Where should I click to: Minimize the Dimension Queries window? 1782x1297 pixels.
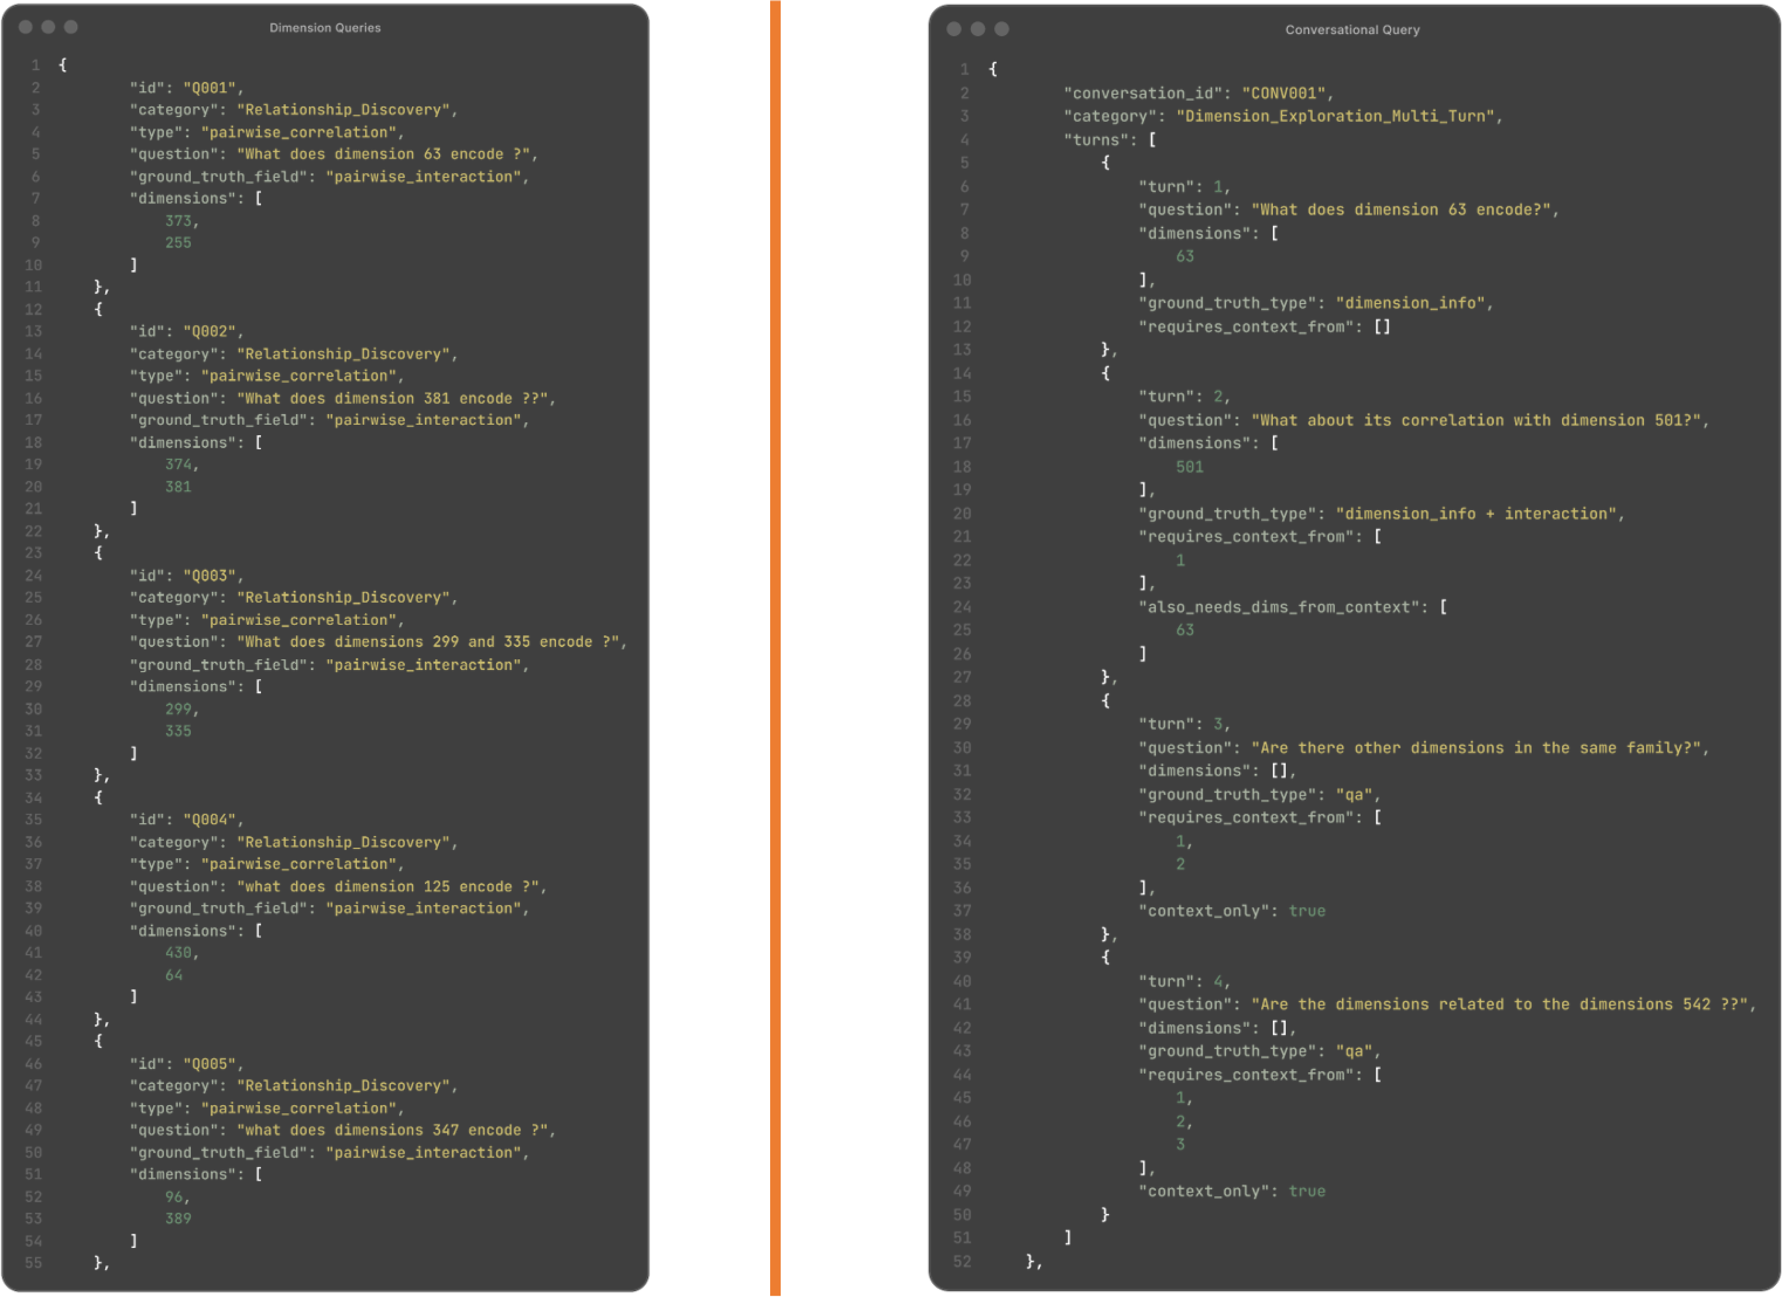point(48,27)
